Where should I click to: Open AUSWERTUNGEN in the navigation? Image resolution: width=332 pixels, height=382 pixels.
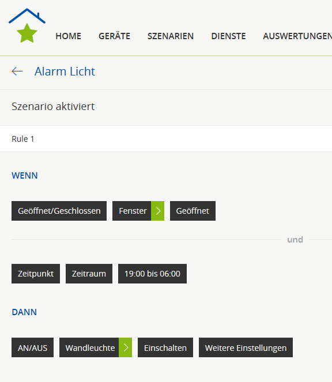tap(297, 36)
